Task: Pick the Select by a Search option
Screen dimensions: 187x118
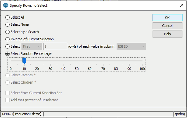Action: pos(7,32)
